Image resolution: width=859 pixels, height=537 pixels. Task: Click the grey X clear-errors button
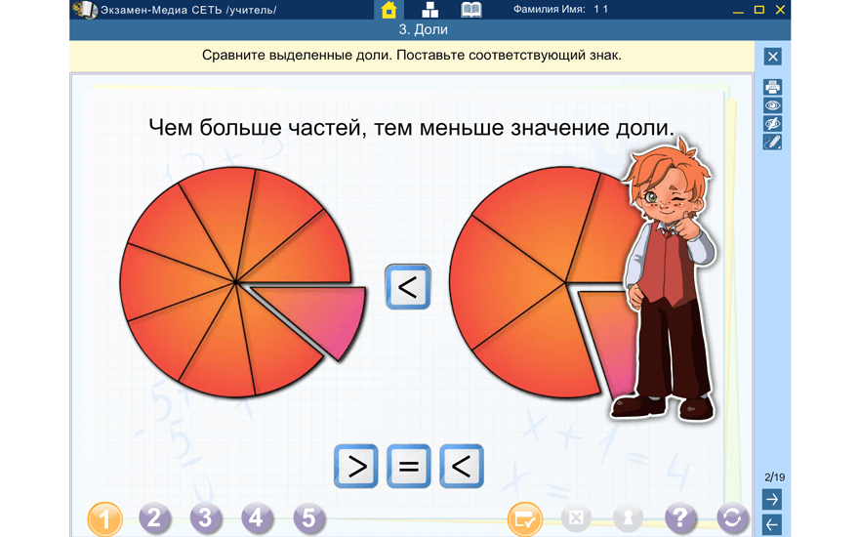click(x=576, y=518)
